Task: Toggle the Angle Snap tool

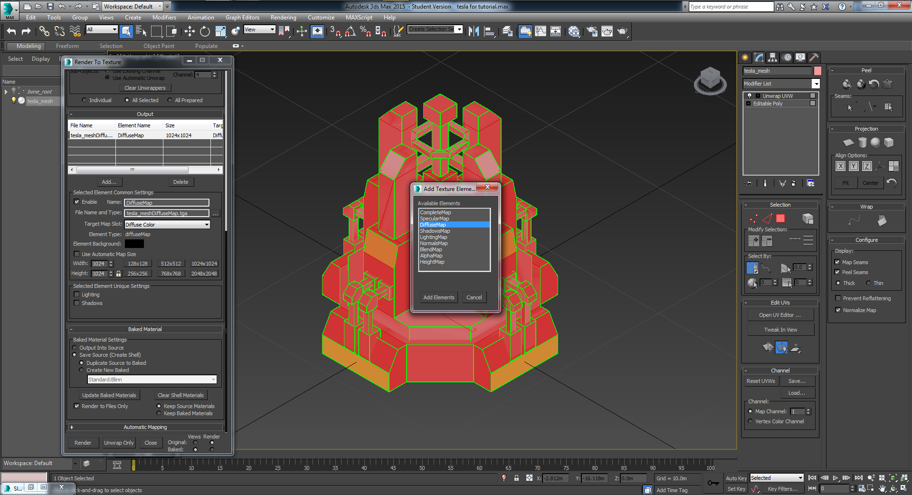Action: coord(351,31)
